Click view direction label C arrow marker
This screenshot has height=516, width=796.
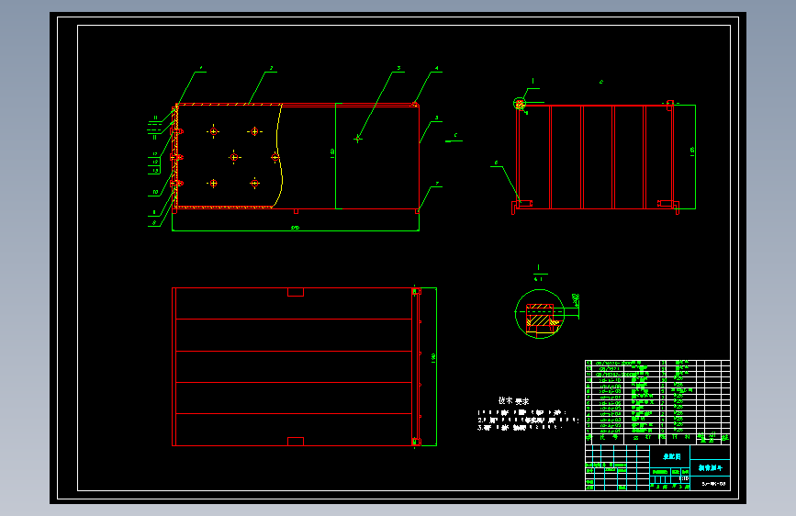pyautogui.click(x=454, y=138)
